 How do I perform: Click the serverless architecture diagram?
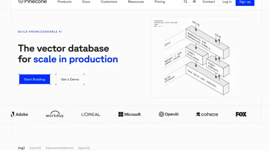197,57
